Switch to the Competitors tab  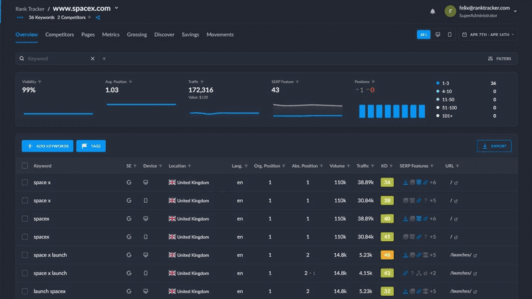click(x=59, y=35)
